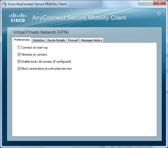Click the info icon in the banner
The height and width of the screenshot is (148, 168).
point(159,14)
